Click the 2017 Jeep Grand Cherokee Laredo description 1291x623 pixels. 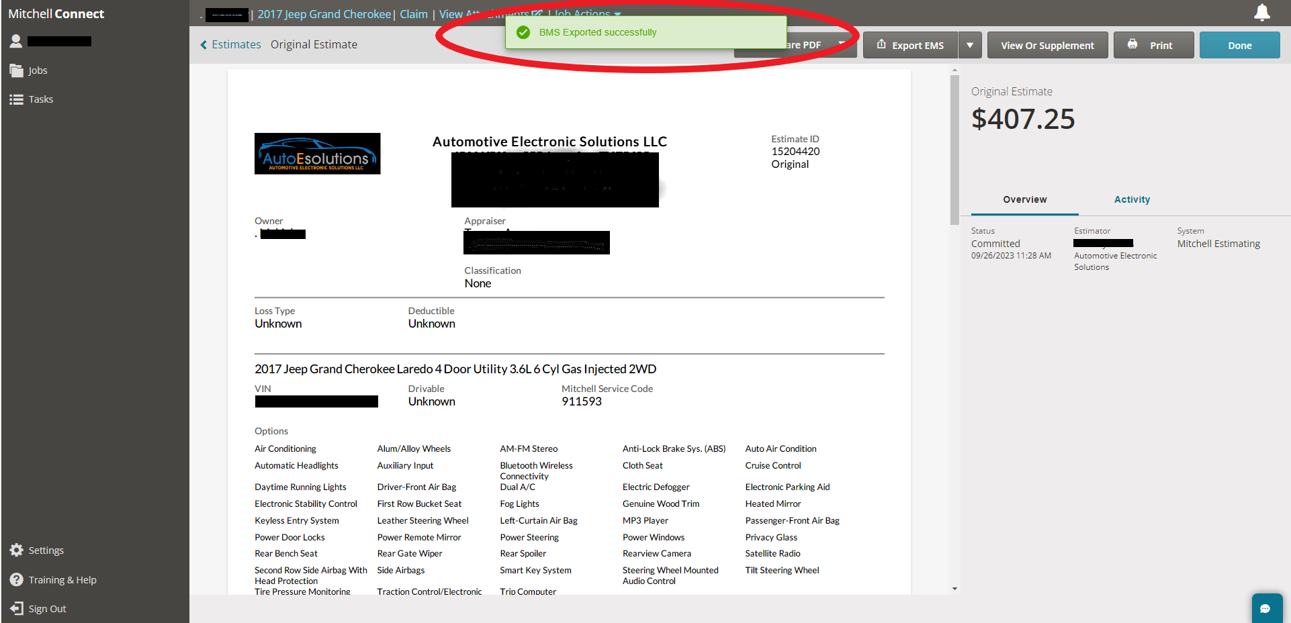[455, 369]
